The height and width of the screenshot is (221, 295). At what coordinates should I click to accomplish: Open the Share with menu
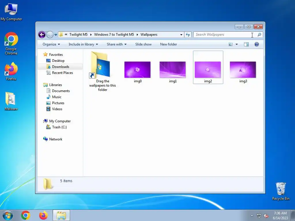(117, 44)
